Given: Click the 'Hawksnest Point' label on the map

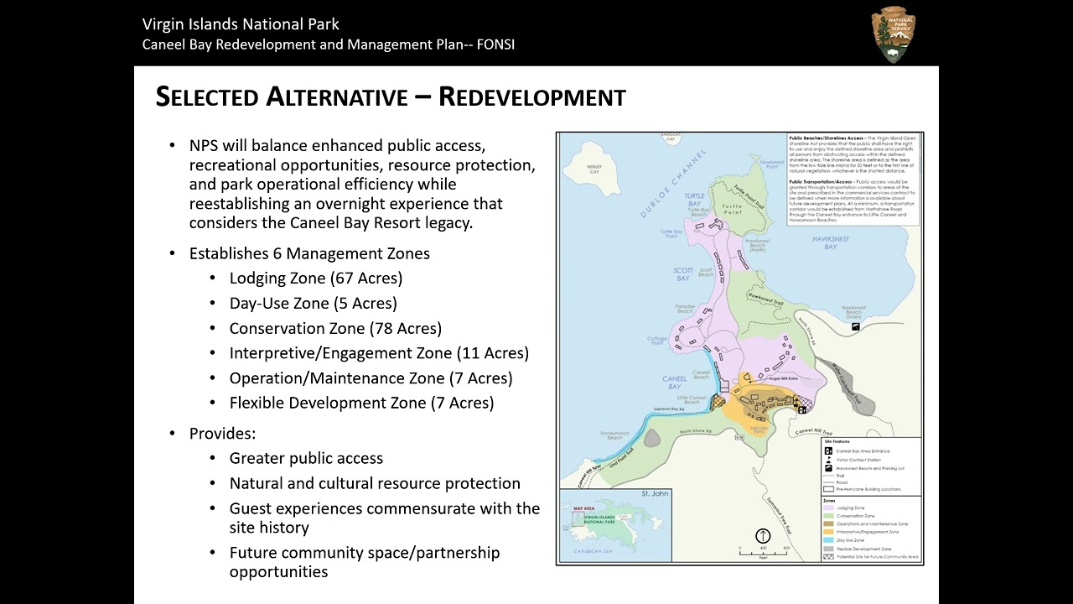Looking at the screenshot, I should pos(772,164).
